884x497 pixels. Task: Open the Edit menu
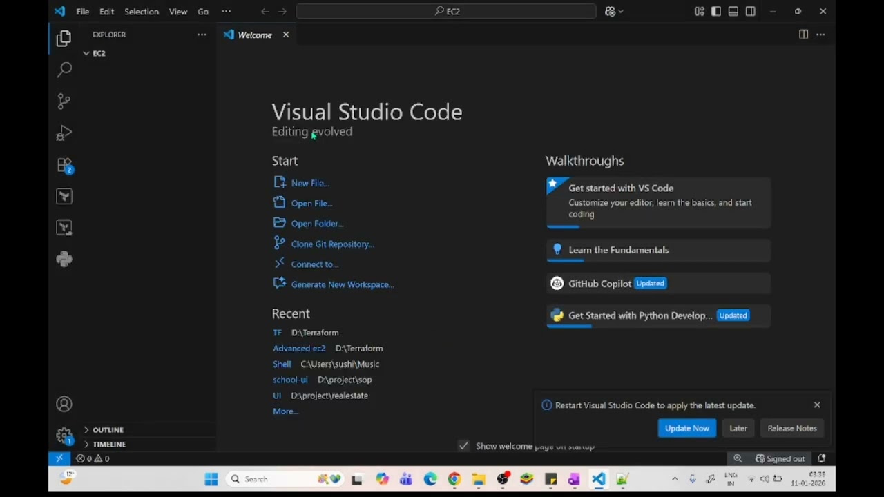pos(106,11)
